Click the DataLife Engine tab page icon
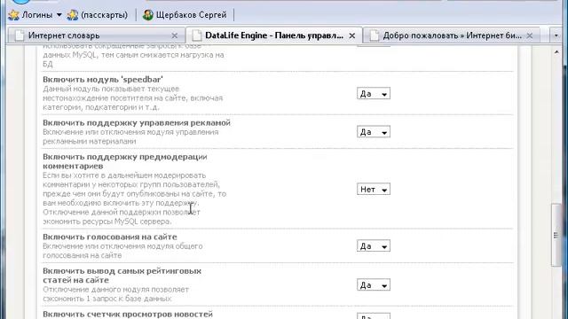 tap(197, 35)
